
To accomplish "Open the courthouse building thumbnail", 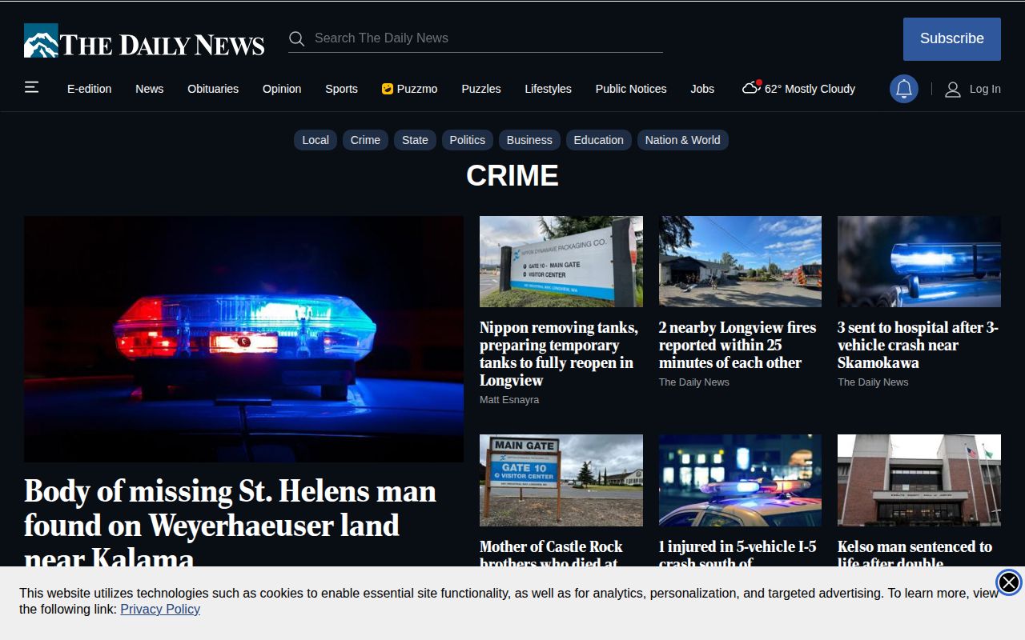I will [x=919, y=480].
